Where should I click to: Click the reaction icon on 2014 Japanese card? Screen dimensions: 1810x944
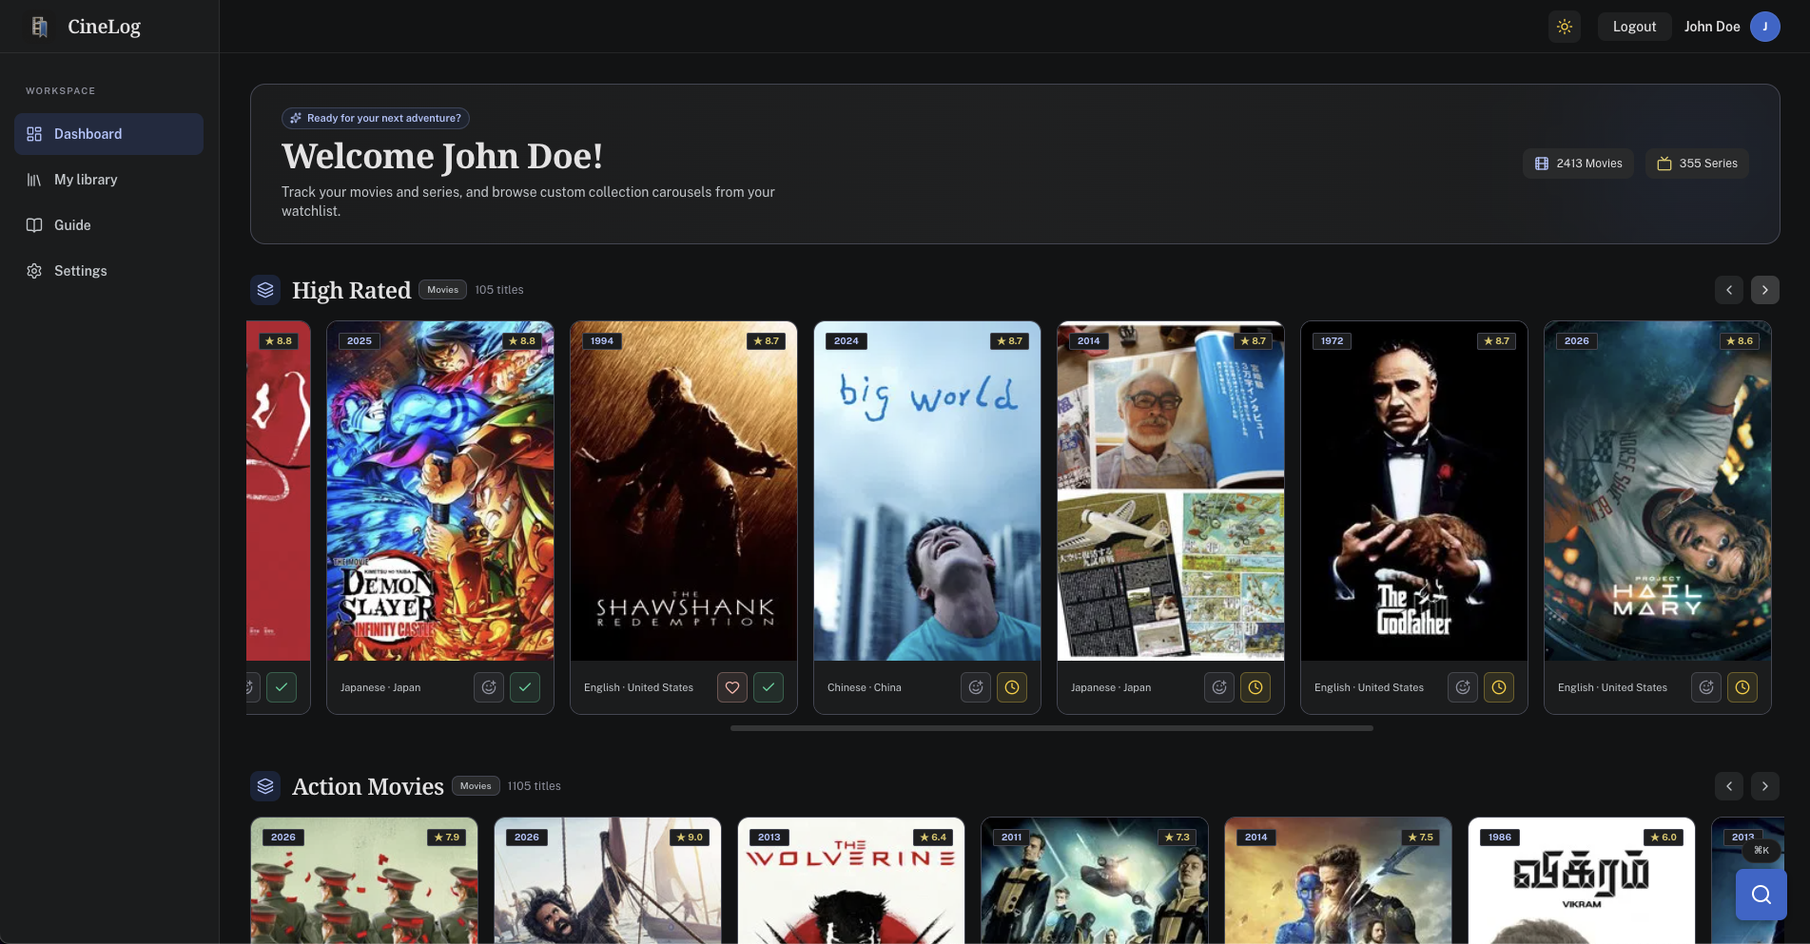click(1219, 687)
